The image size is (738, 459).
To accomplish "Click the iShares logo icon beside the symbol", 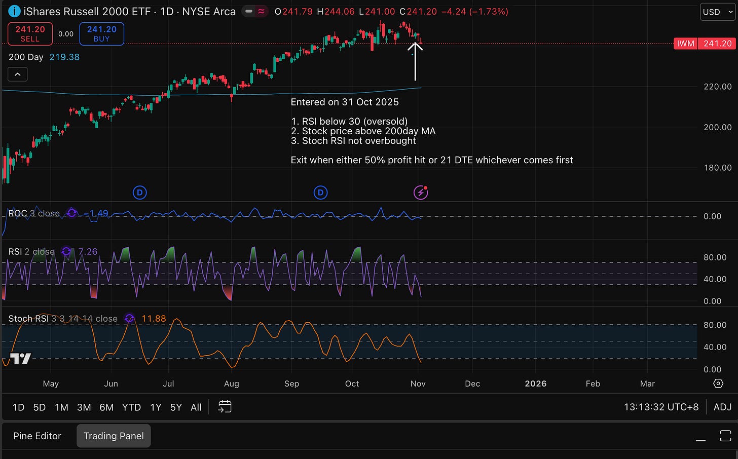I will pyautogui.click(x=14, y=11).
